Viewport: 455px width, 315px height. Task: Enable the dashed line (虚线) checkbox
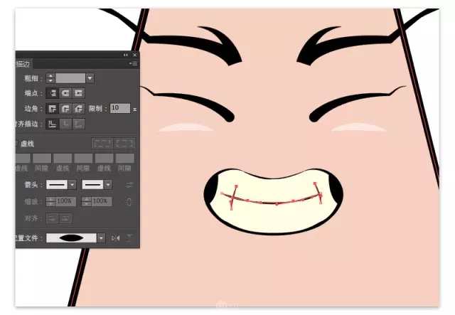click(x=16, y=143)
